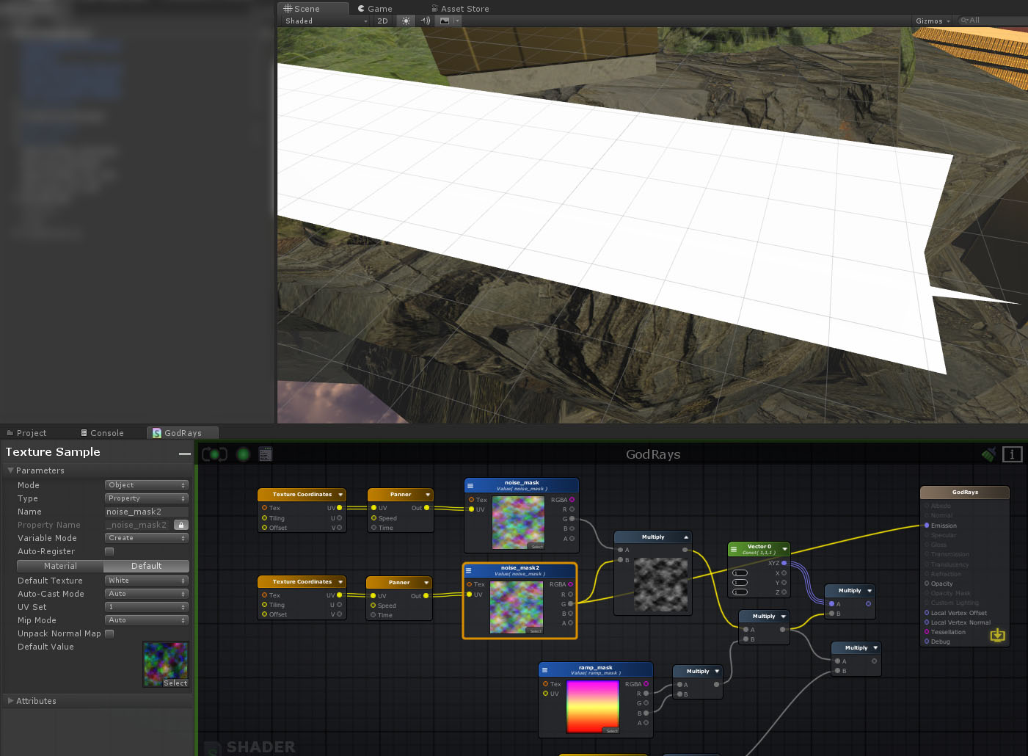Click the GodRays node yellow download icon
This screenshot has width=1028, height=756.
(998, 635)
